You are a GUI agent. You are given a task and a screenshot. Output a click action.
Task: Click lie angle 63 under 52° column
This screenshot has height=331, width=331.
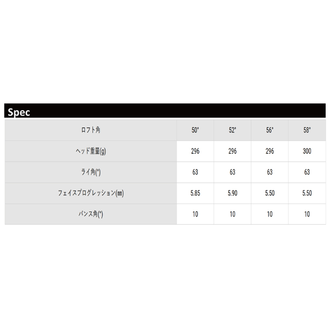[233, 172]
